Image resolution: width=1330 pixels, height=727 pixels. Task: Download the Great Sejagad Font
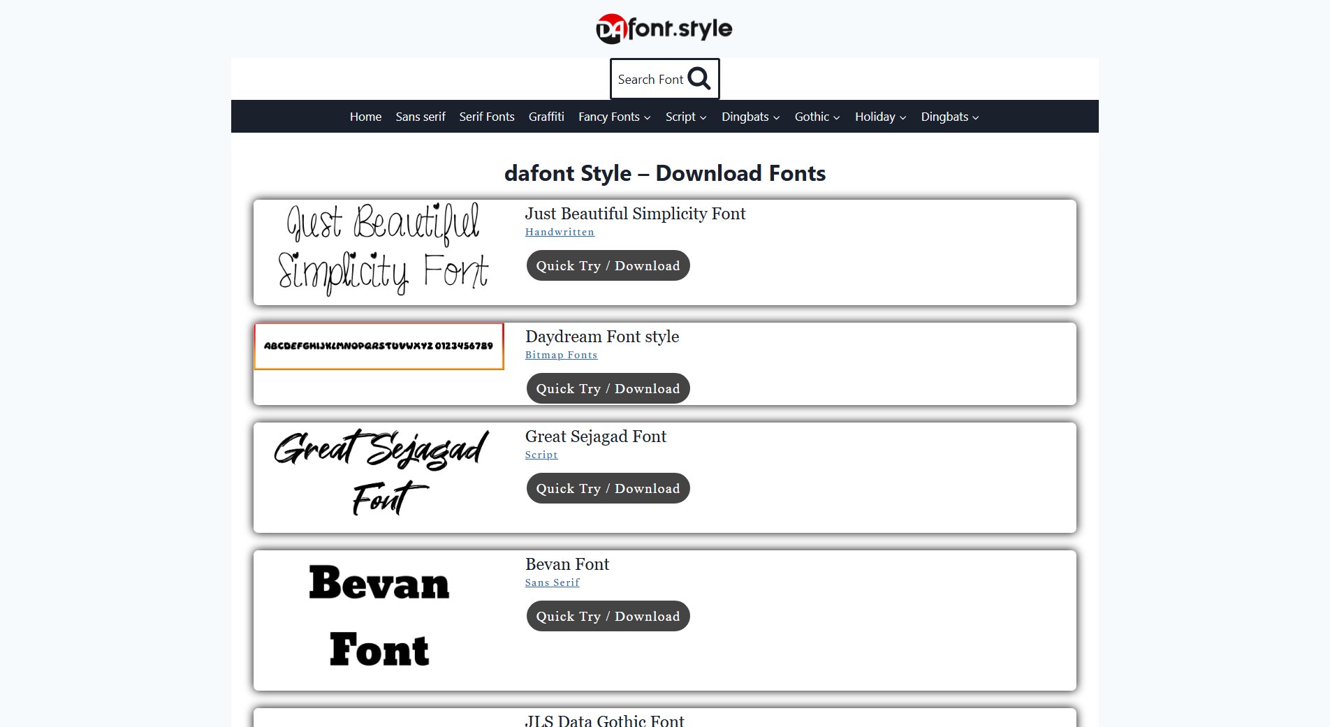pos(607,488)
